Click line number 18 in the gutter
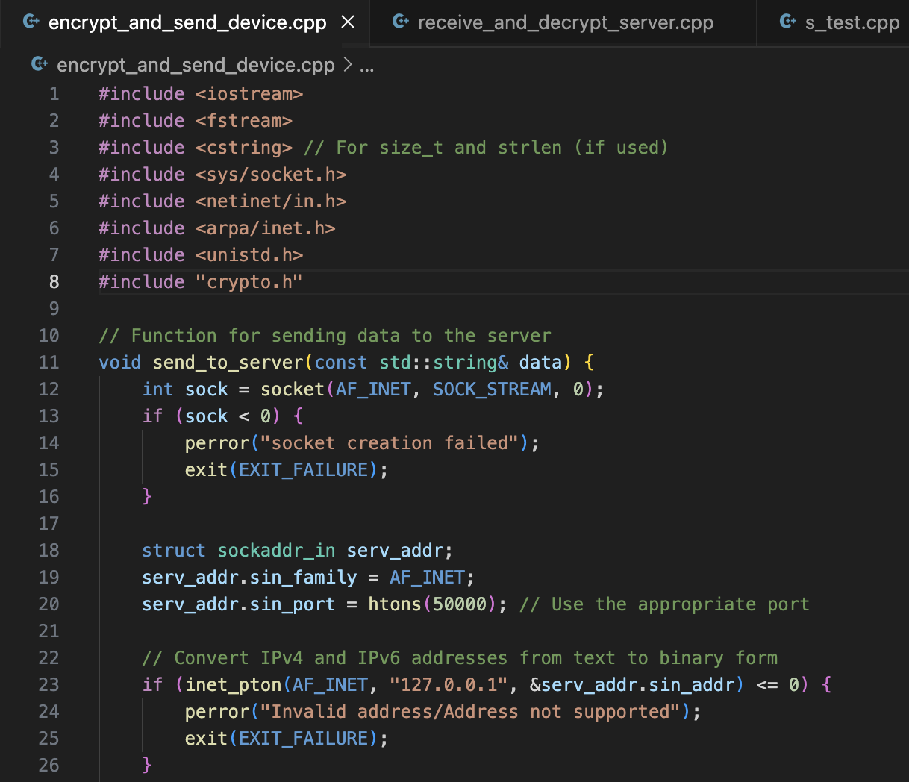 click(x=49, y=551)
